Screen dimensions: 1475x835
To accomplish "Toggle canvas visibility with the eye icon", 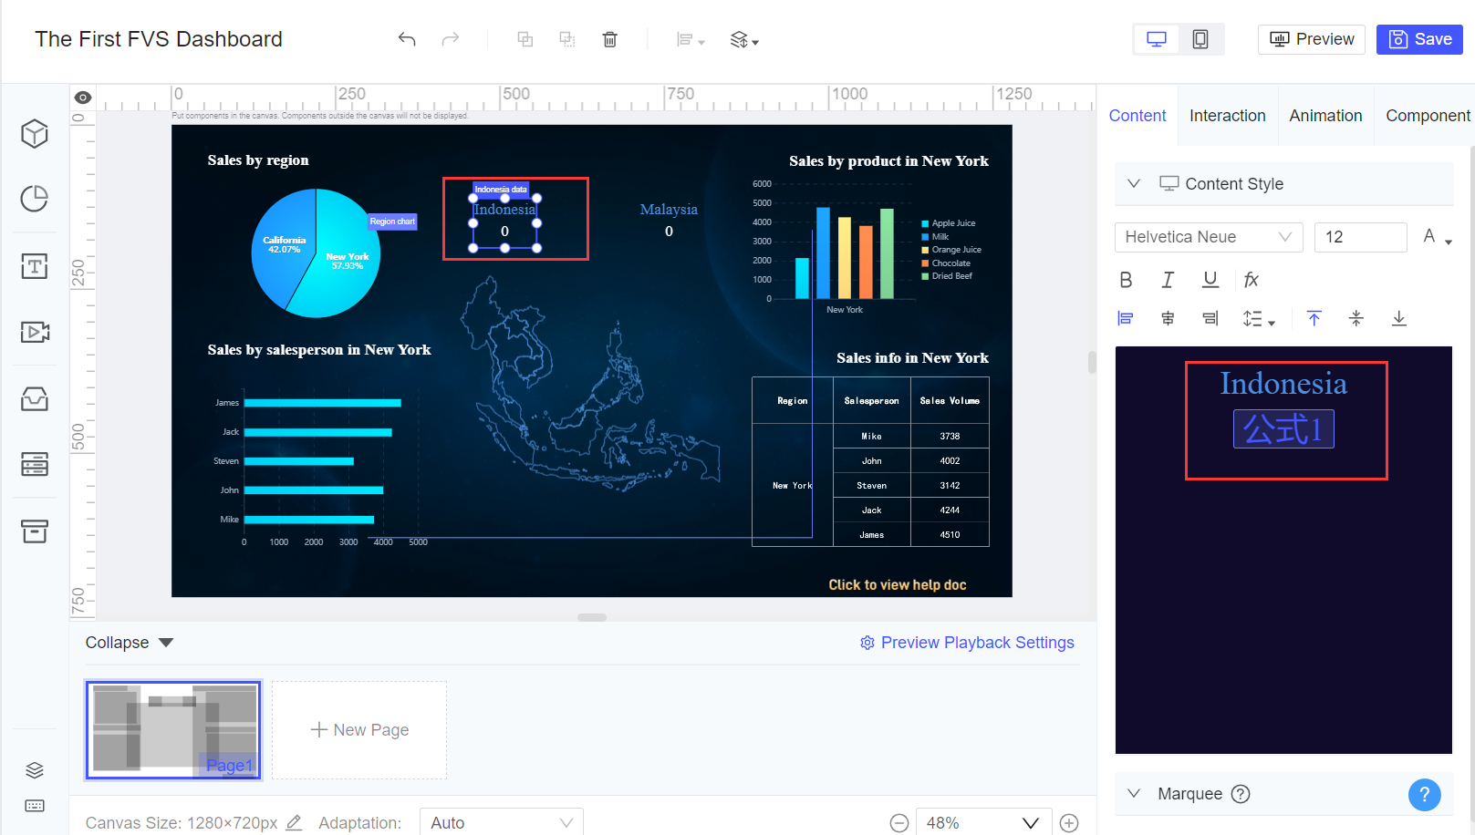I will coord(83,96).
